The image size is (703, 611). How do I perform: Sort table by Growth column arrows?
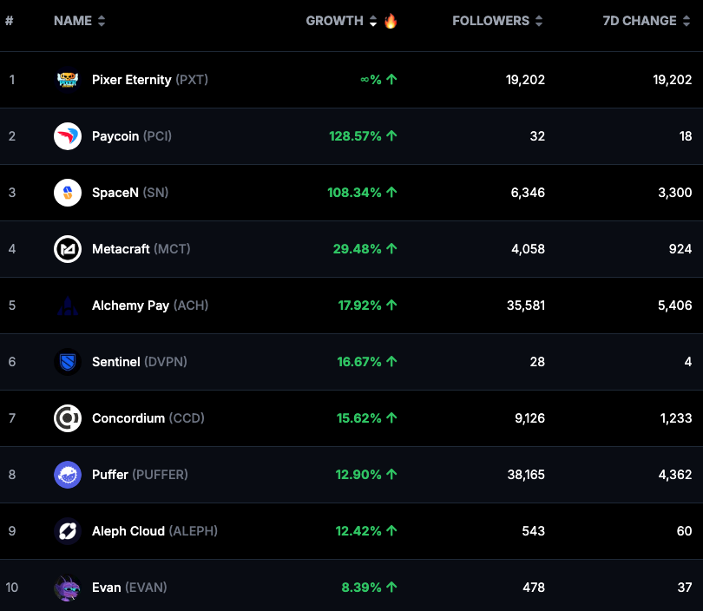coord(373,21)
